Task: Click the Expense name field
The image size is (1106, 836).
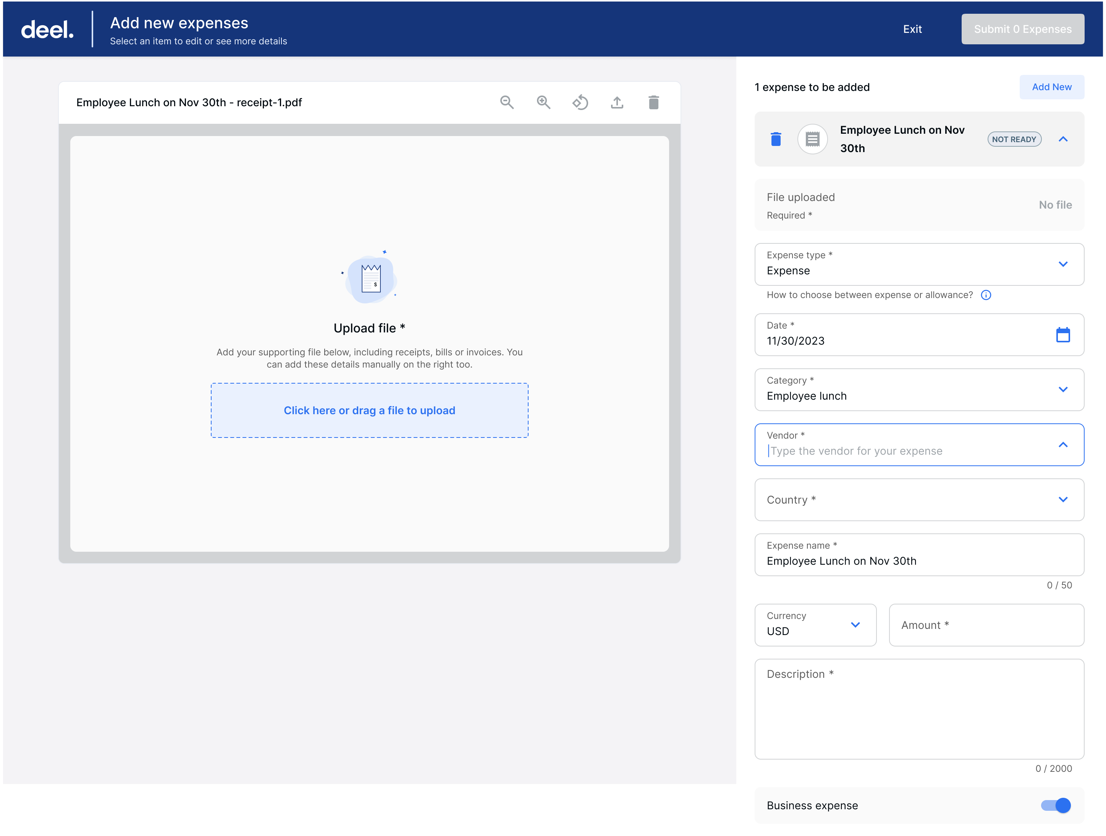Action: coord(919,555)
